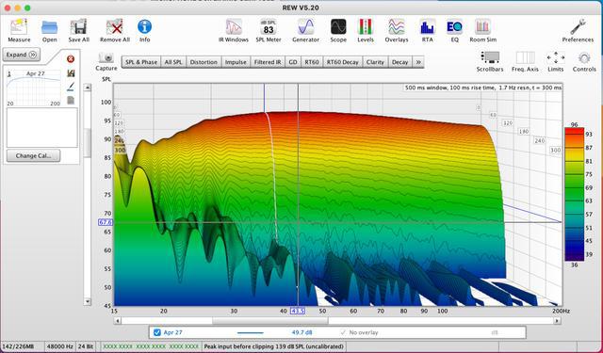Select the Distortion tab
603x353 pixels.
pyautogui.click(x=204, y=62)
